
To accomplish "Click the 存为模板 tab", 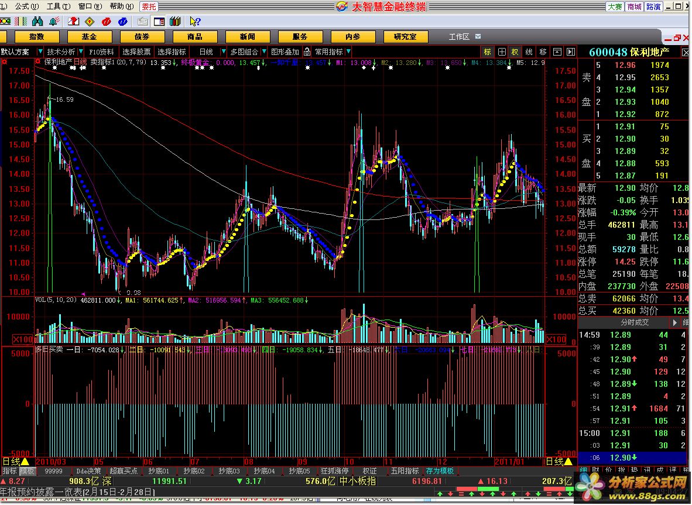I will 440,472.
